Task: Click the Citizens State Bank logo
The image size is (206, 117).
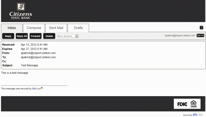Action: 21,11
